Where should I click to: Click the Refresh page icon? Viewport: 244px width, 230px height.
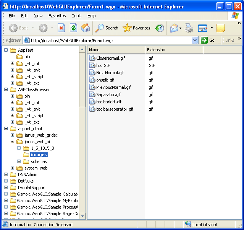pos(73,28)
